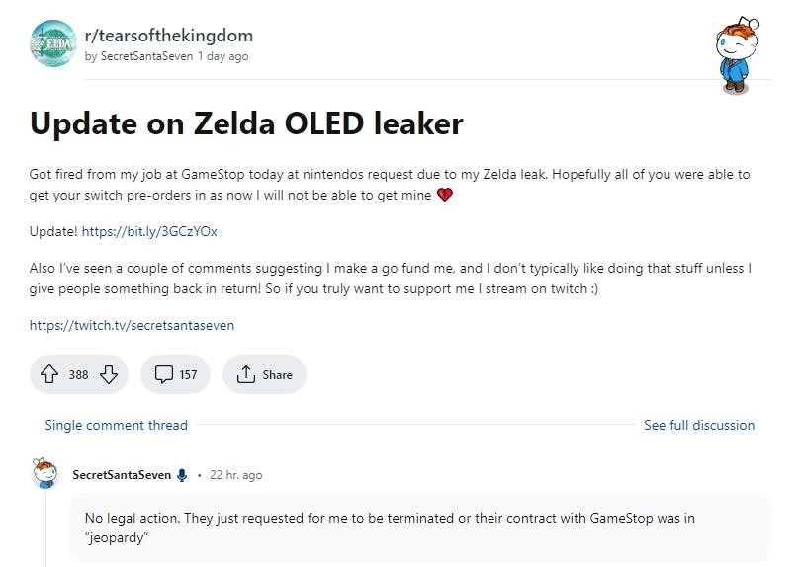This screenshot has width=801, height=567.
Task: Click the Share button
Action: tap(264, 374)
